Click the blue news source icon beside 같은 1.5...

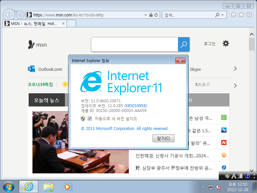224,130
